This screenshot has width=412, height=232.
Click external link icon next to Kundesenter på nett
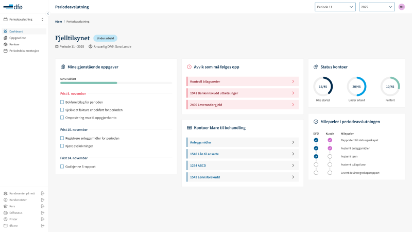click(x=43, y=193)
